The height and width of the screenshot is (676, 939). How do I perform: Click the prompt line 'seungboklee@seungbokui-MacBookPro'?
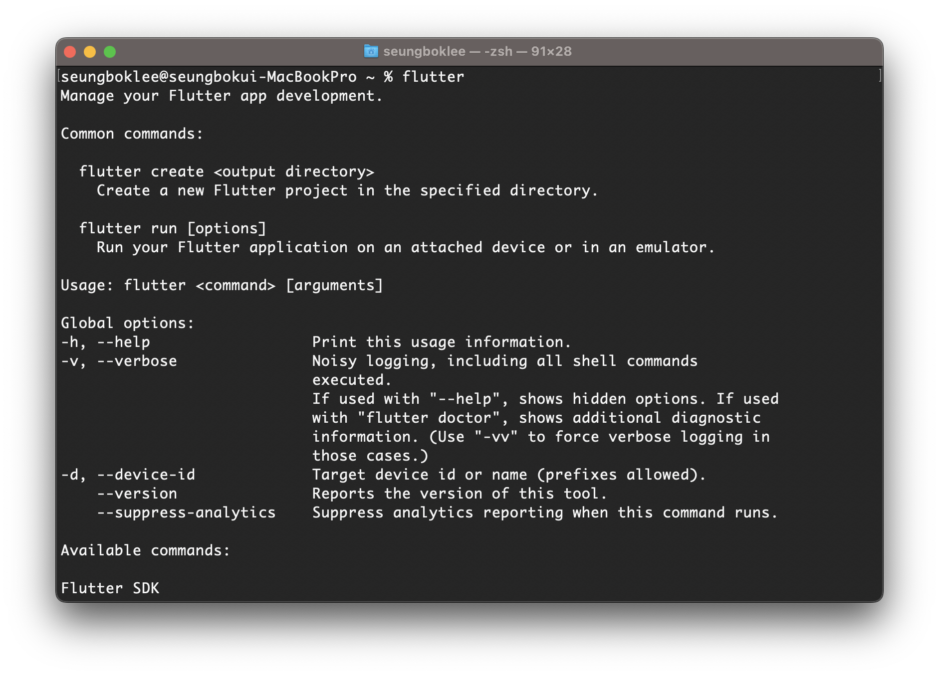[209, 77]
